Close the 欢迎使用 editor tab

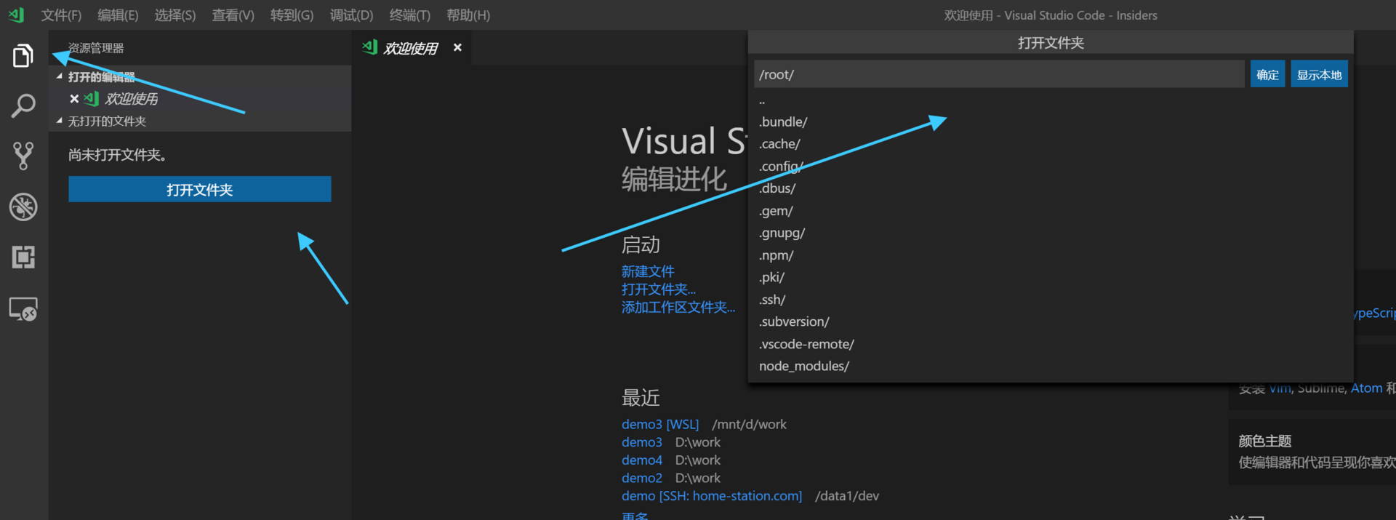457,47
